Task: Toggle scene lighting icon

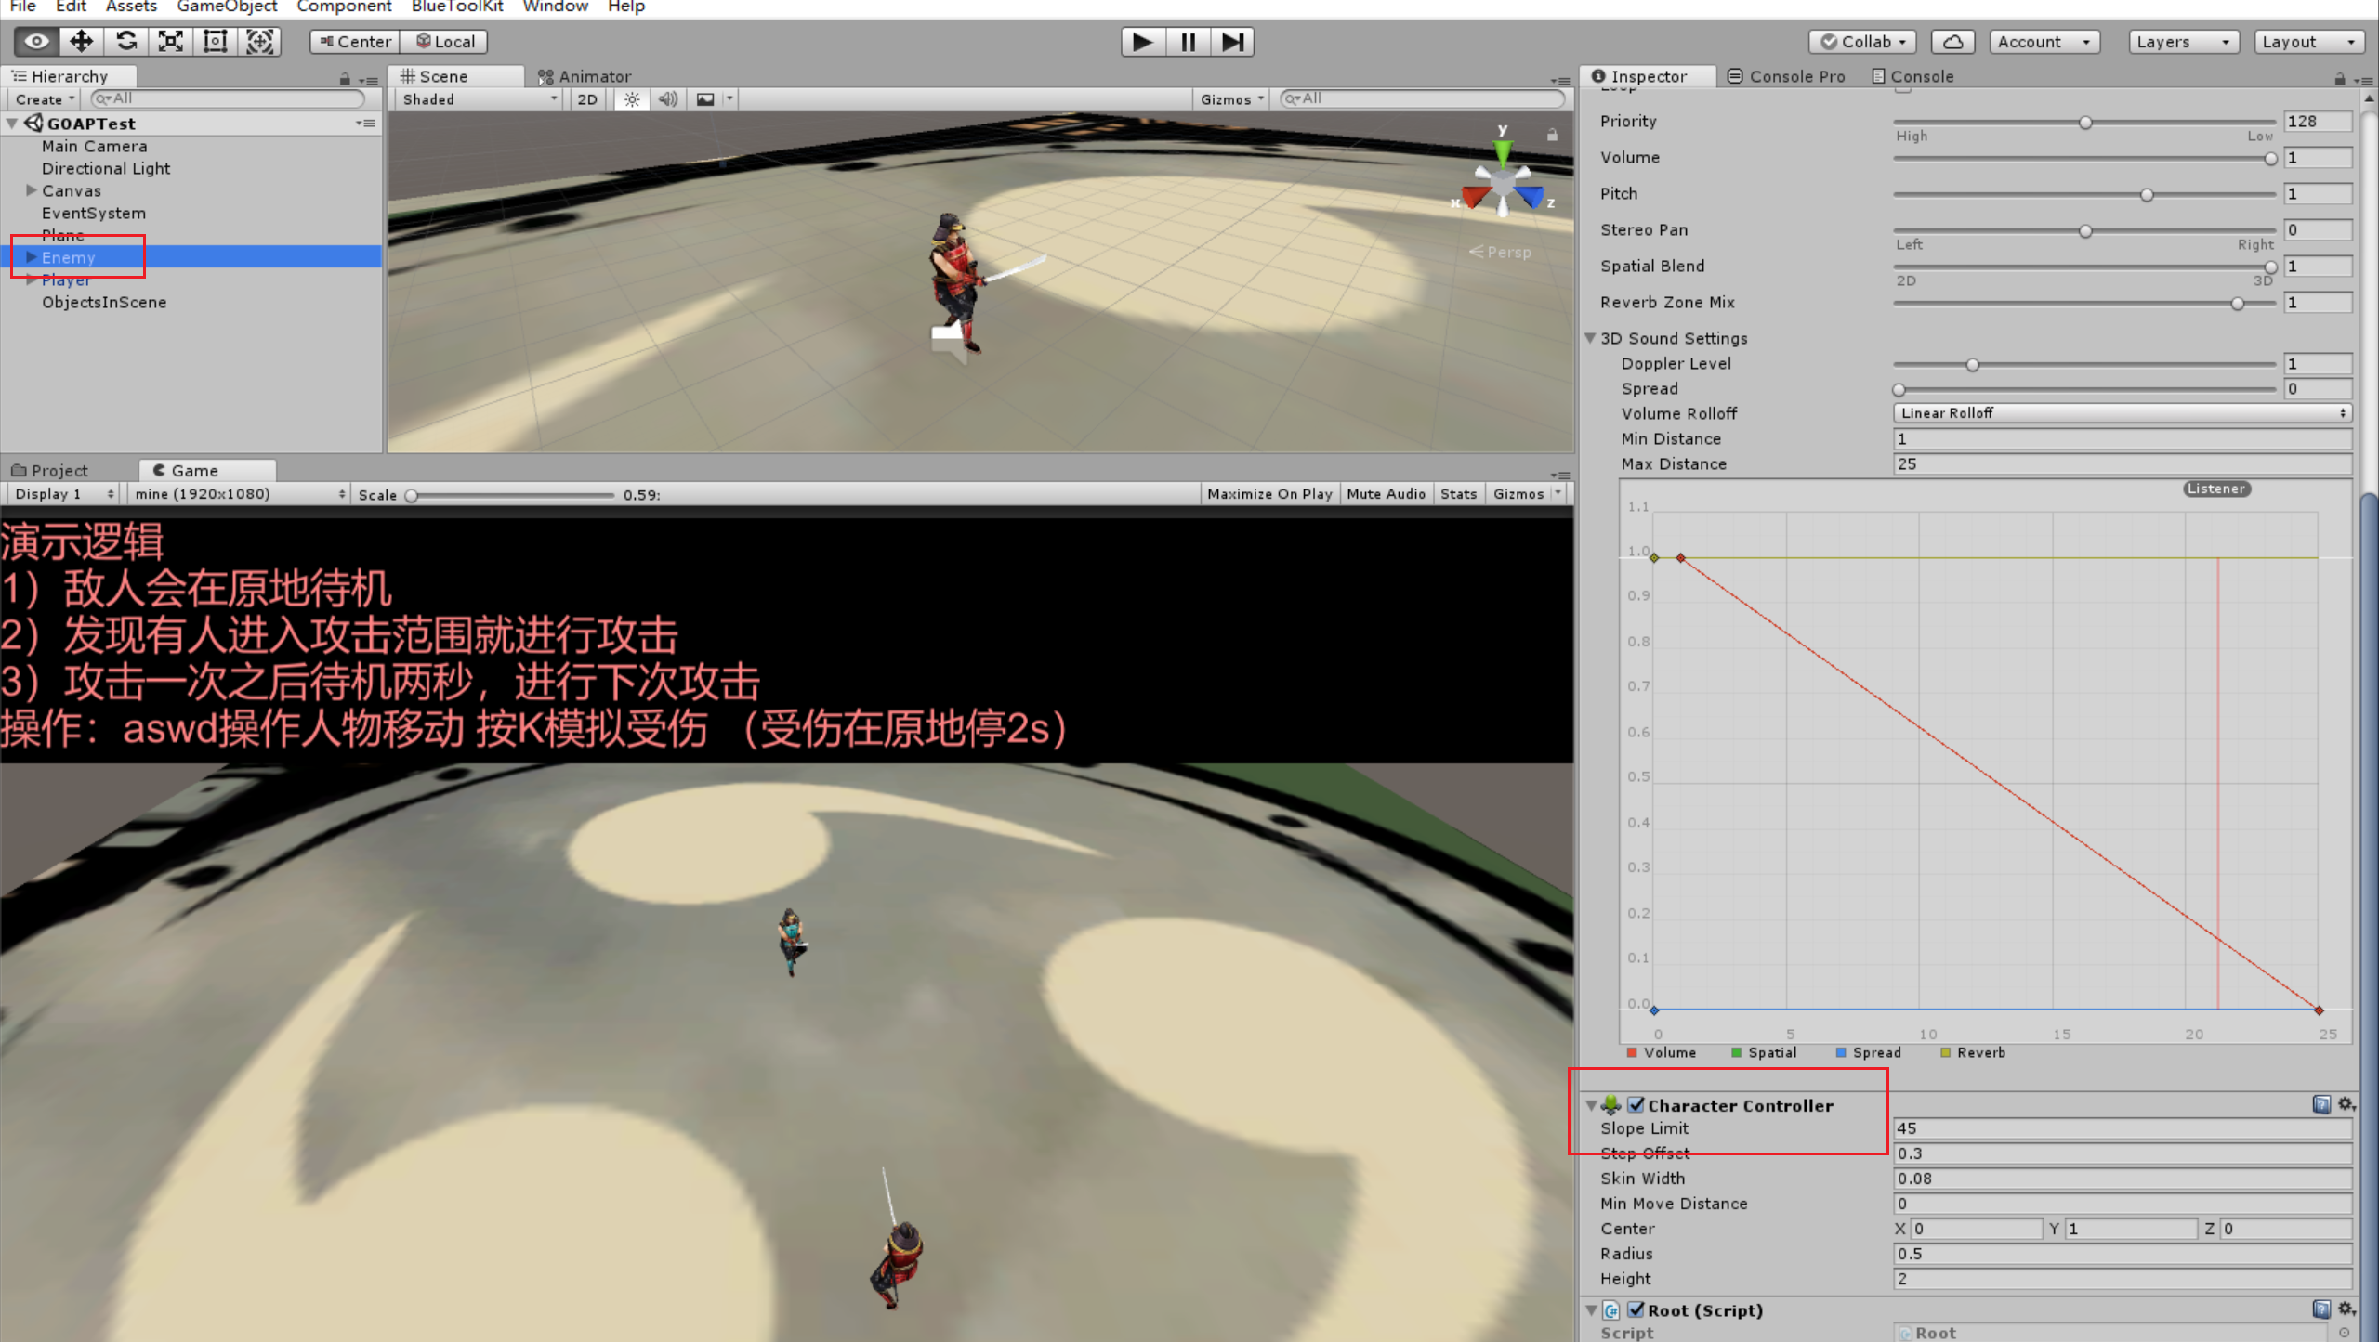Action: [632, 99]
